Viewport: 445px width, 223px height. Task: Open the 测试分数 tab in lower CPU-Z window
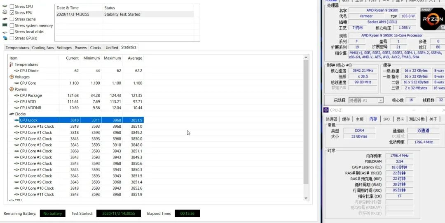[417, 119]
